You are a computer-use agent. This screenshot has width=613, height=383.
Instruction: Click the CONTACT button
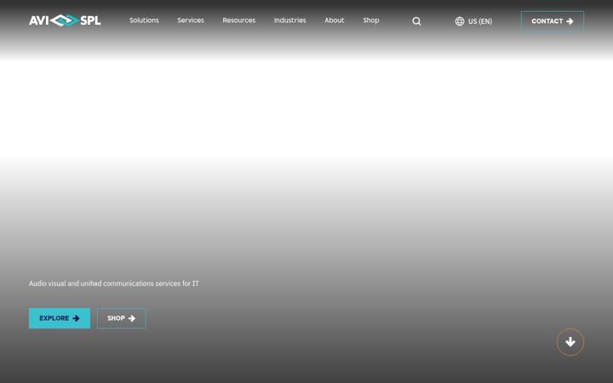pyautogui.click(x=553, y=21)
